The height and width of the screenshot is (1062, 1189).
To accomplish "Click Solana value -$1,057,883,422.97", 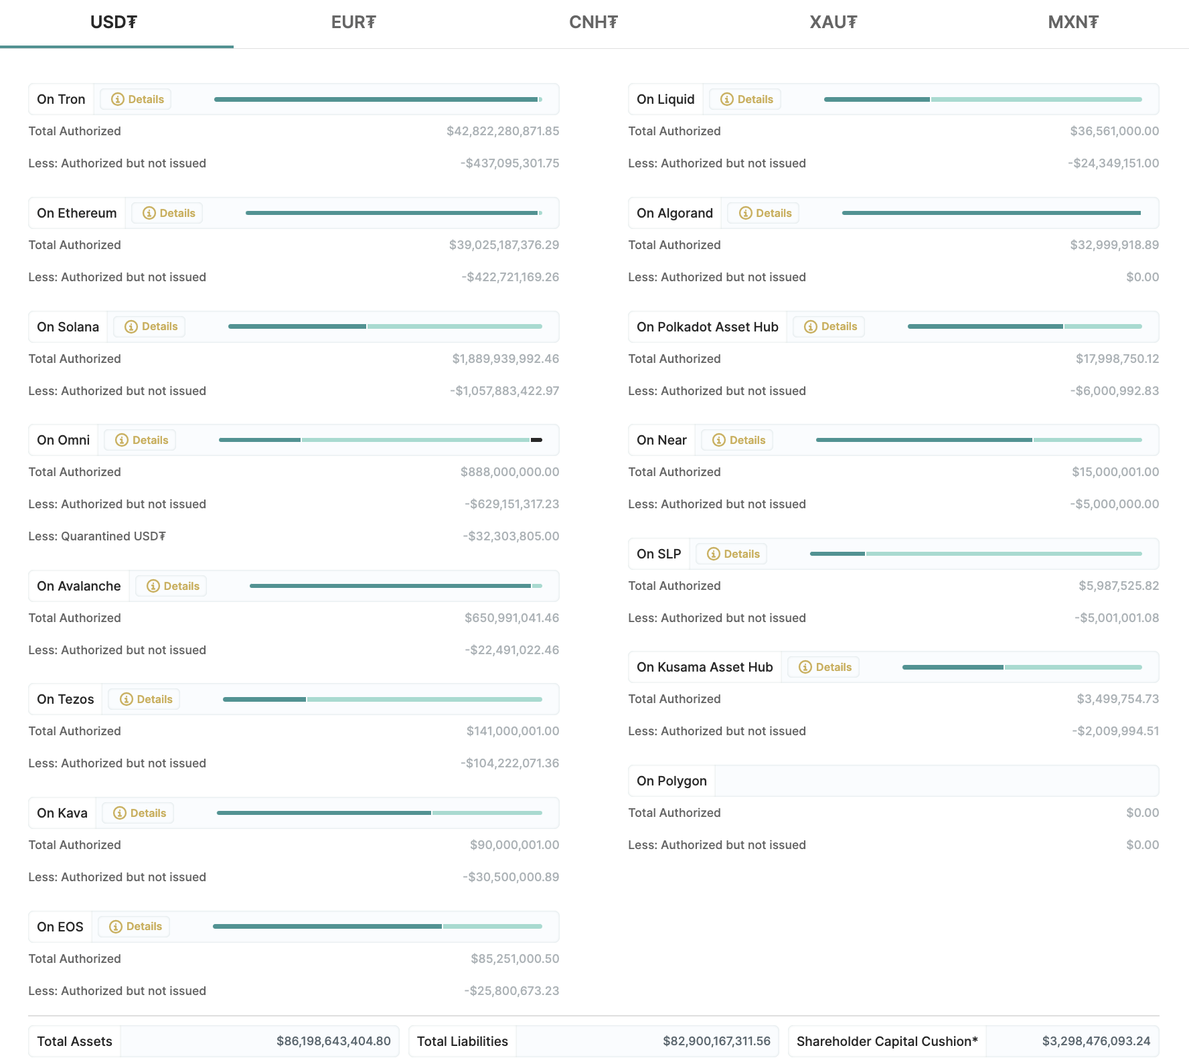I will click(x=505, y=391).
